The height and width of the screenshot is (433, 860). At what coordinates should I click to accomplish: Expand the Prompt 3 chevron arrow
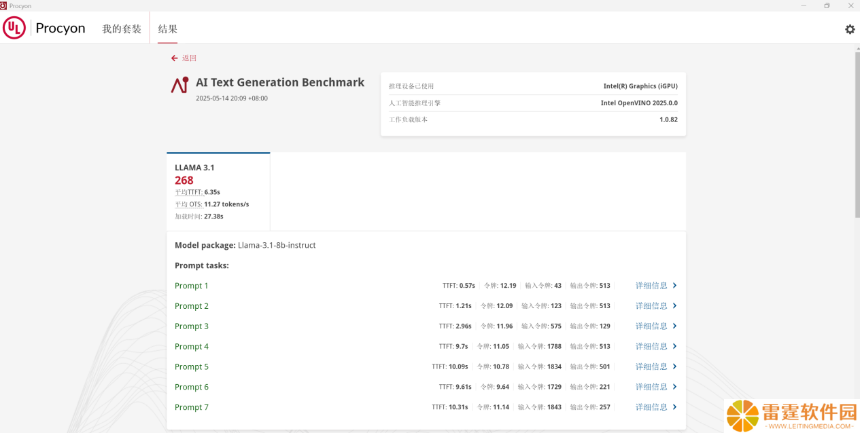pyautogui.click(x=674, y=326)
